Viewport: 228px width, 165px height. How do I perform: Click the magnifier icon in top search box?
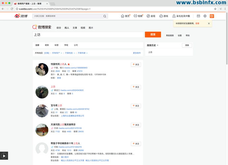pos(105,16)
